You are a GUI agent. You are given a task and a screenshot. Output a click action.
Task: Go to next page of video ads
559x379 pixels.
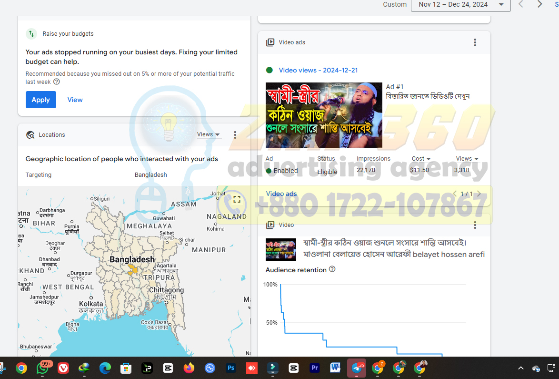pyautogui.click(x=479, y=194)
